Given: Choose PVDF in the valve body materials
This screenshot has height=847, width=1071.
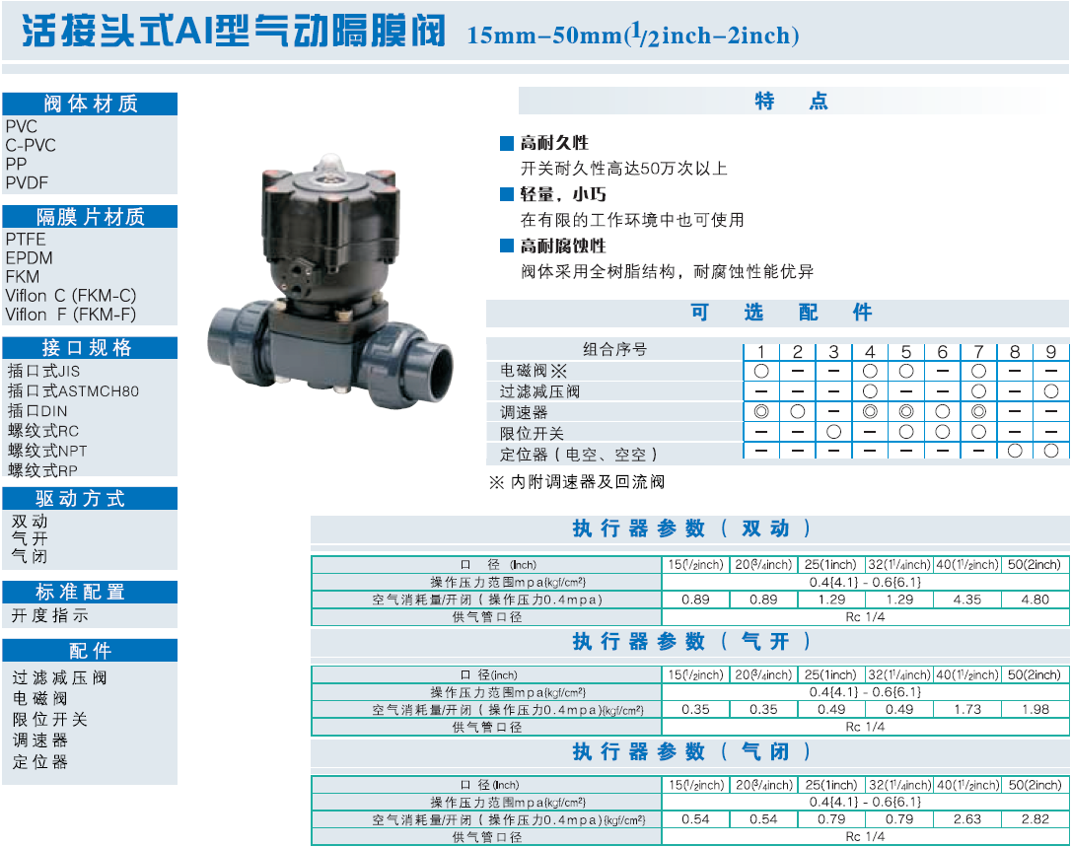Looking at the screenshot, I should click(x=27, y=182).
